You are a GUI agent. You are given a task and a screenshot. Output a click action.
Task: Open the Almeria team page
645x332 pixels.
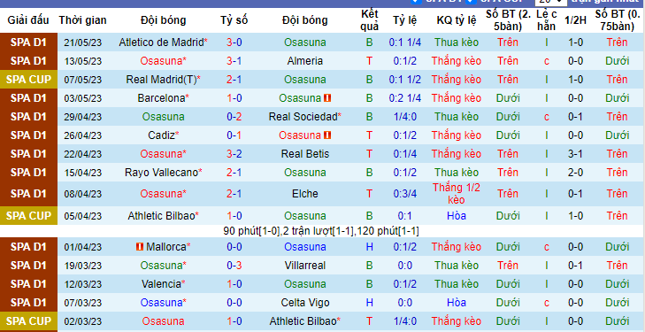(x=305, y=61)
